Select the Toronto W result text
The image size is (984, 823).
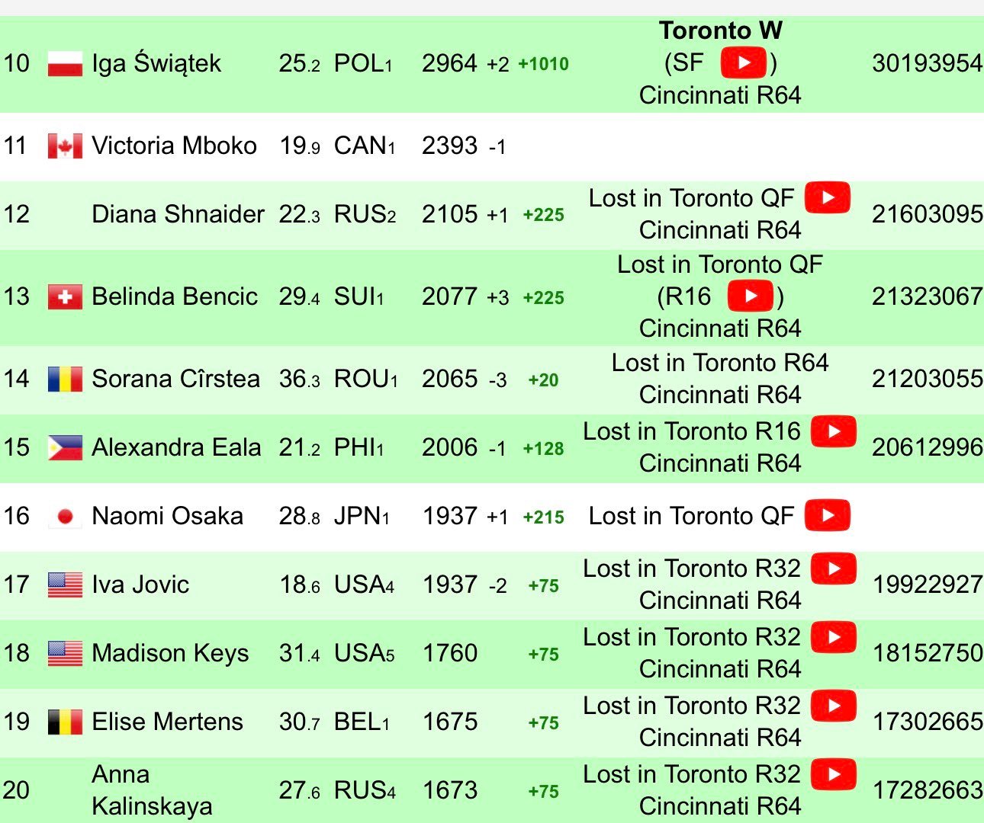(x=720, y=30)
